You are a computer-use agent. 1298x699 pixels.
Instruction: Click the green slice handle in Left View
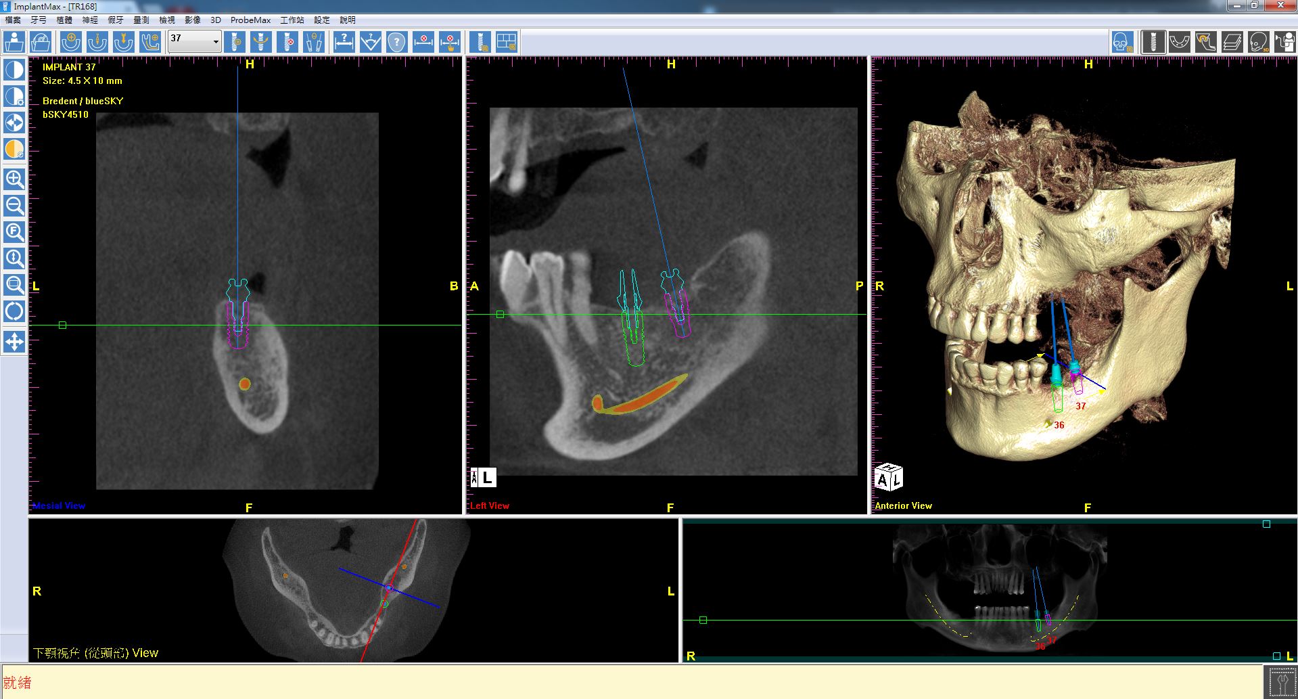(501, 315)
